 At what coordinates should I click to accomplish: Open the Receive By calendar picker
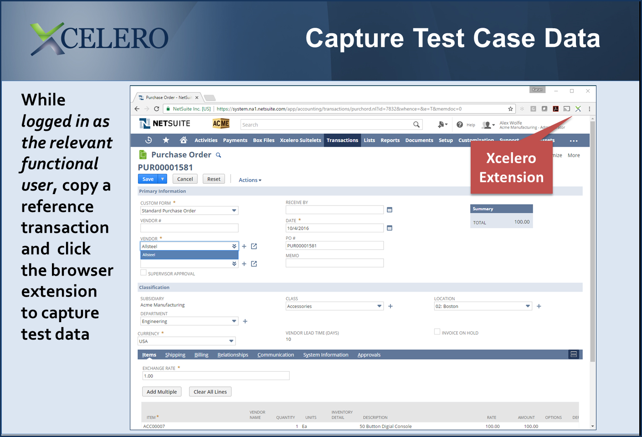tap(390, 210)
